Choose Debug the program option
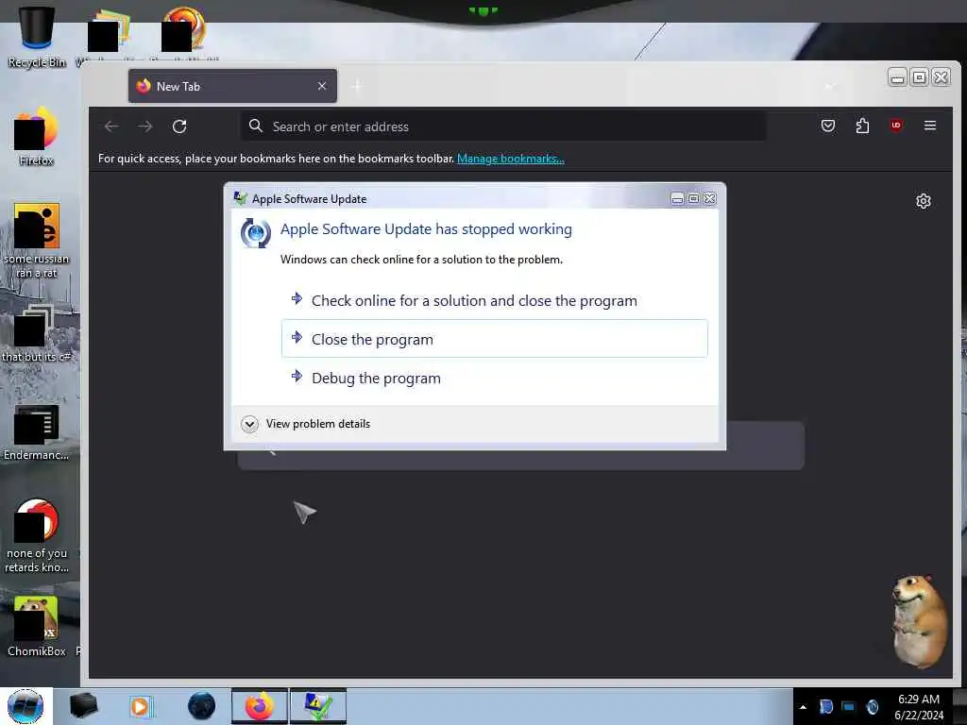This screenshot has width=967, height=725. point(494,378)
